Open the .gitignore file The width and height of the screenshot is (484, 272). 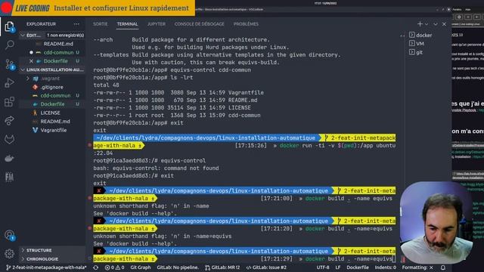point(52,87)
